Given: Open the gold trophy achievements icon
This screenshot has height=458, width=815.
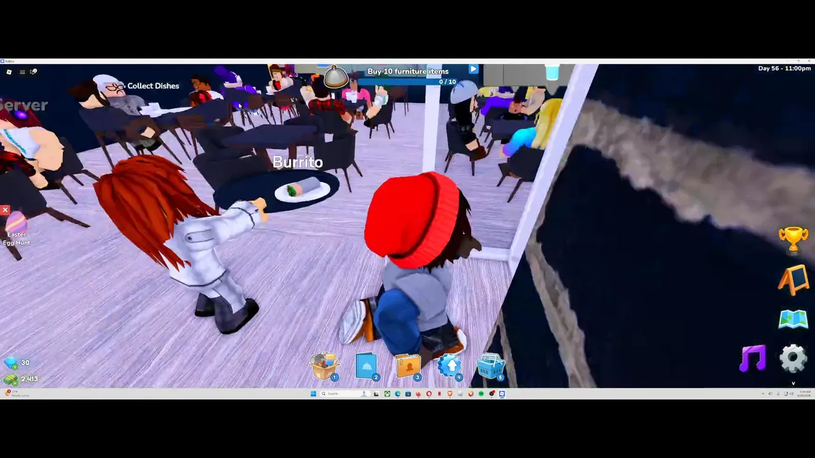Looking at the screenshot, I should 793,239.
